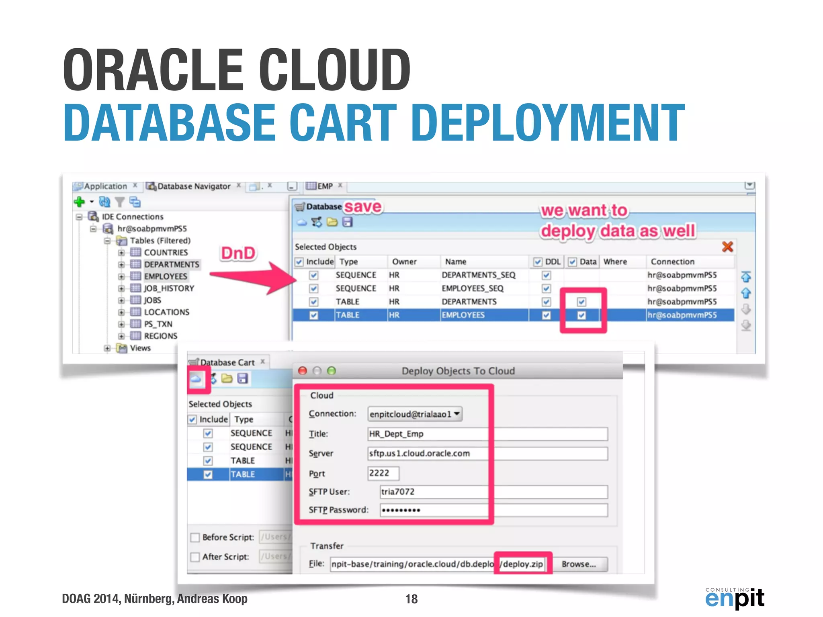This screenshot has height=617, width=823.
Task: Click the open folder icon in the lower Database Cart
Action: 227,378
